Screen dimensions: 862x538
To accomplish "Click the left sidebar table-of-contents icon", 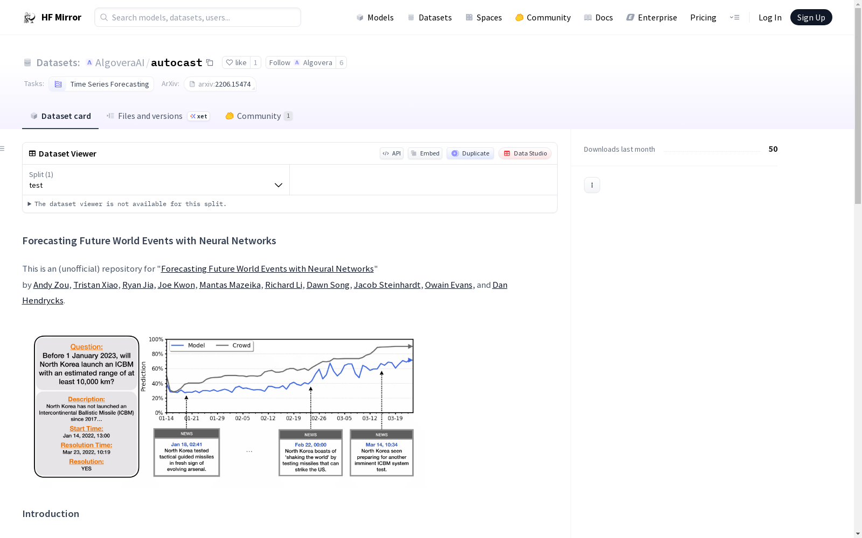I will 3,148.
